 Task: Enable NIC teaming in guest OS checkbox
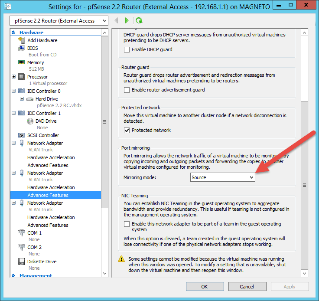127,224
